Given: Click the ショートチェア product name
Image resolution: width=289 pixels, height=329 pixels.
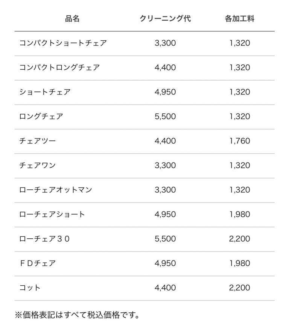Looking at the screenshot, I should point(45,92).
